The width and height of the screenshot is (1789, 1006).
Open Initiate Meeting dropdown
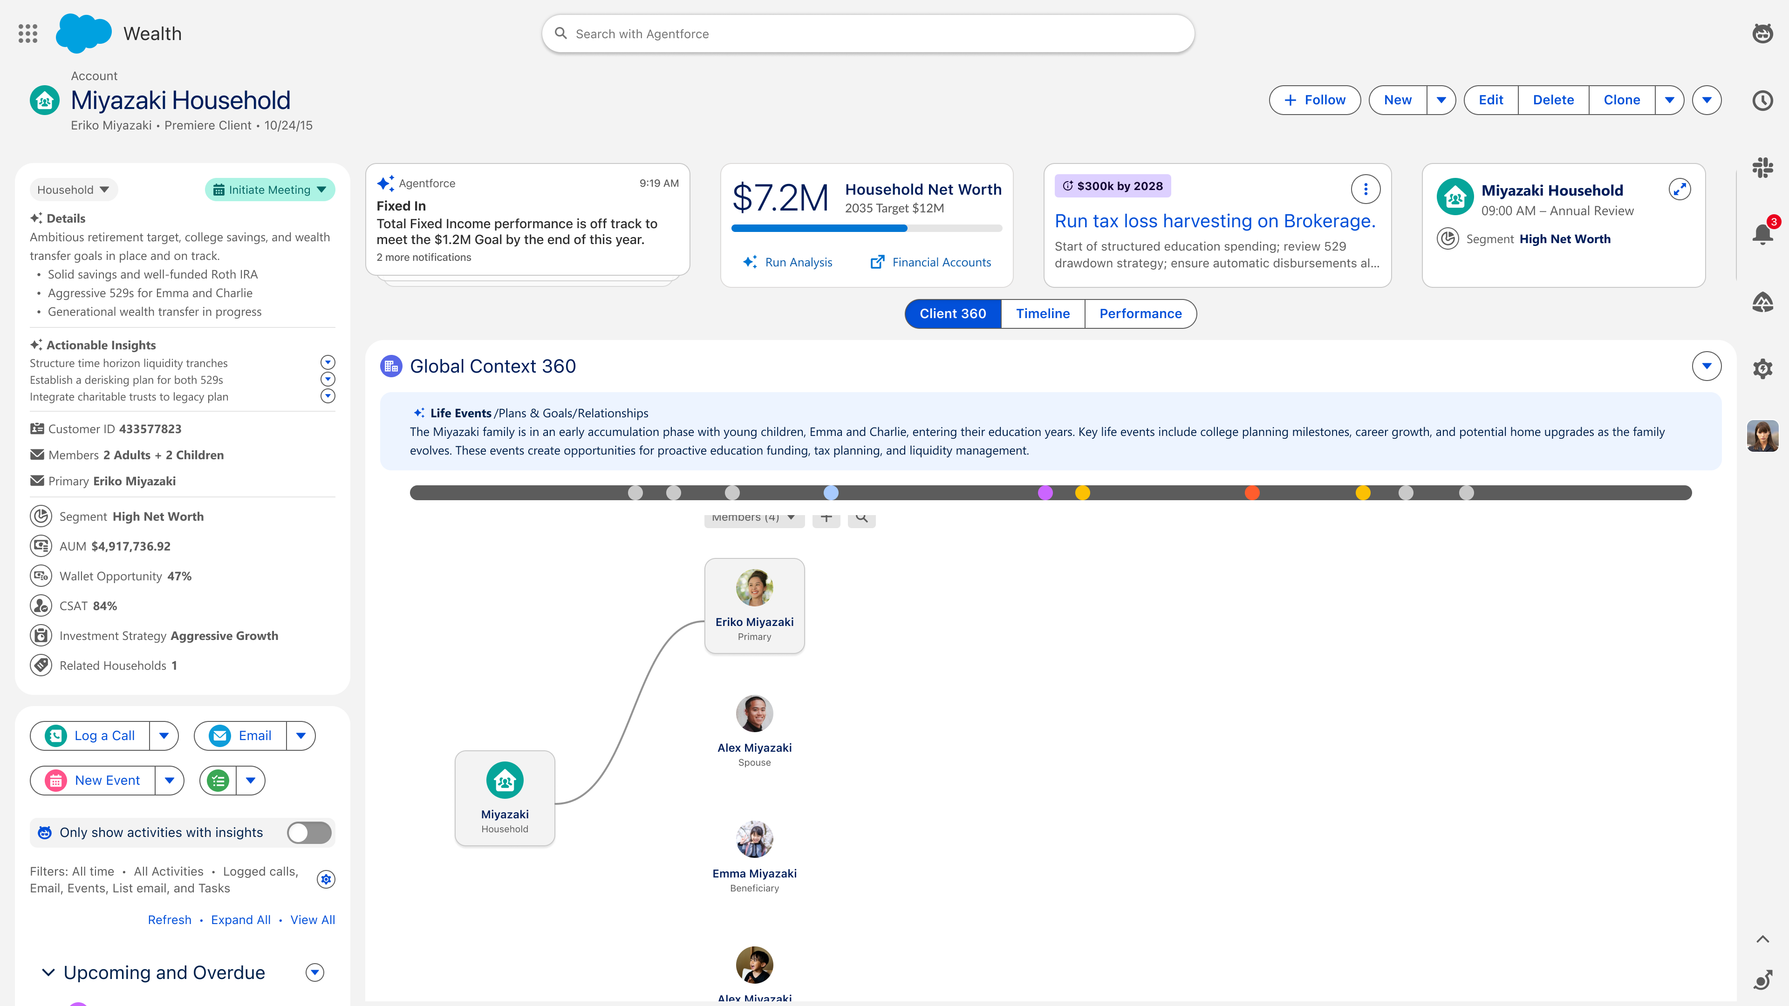click(x=269, y=190)
